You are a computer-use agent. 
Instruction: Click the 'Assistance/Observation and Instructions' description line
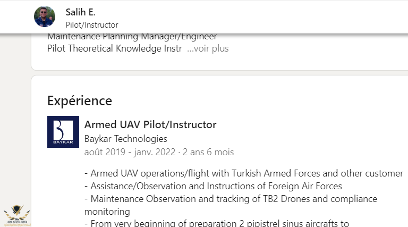point(213,186)
